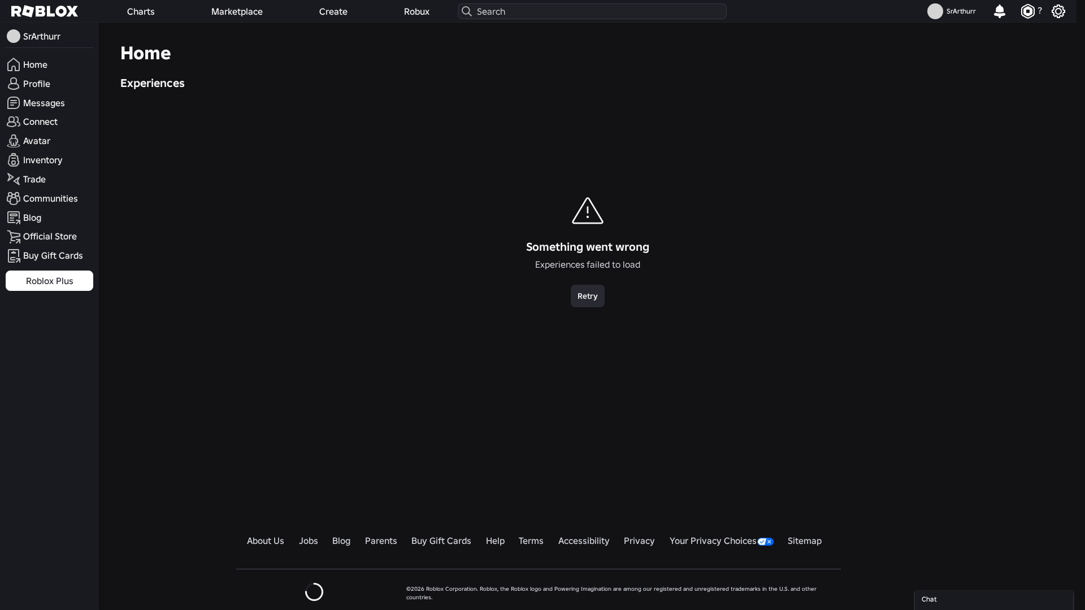Click the SrArthurr avatar in top bar
The width and height of the screenshot is (1085, 610).
[935, 11]
